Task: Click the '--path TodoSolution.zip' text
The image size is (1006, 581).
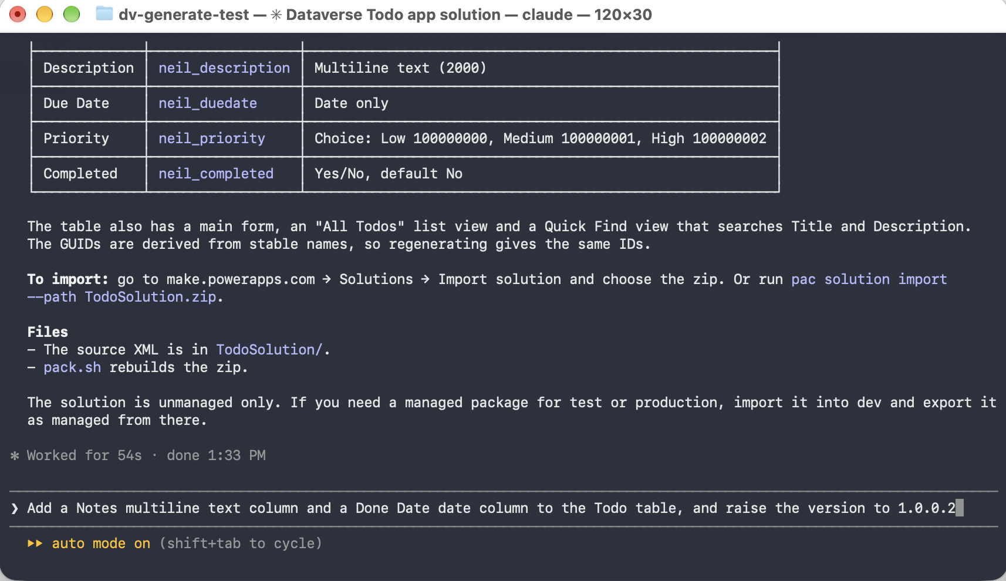Action: (x=122, y=297)
